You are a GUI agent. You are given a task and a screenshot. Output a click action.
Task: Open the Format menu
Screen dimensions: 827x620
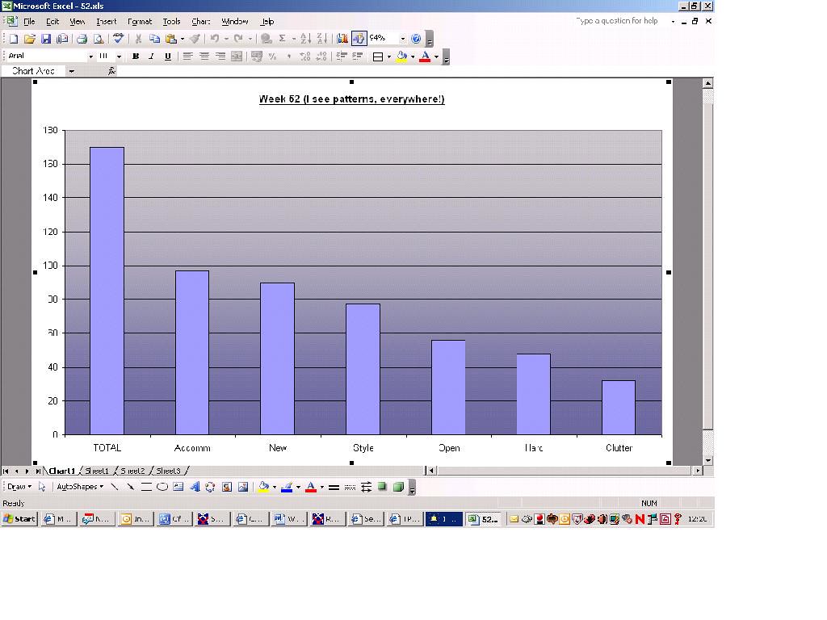pyautogui.click(x=139, y=22)
